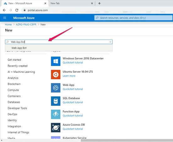Click the horizontal scrollbar at bottom

coord(127,140)
